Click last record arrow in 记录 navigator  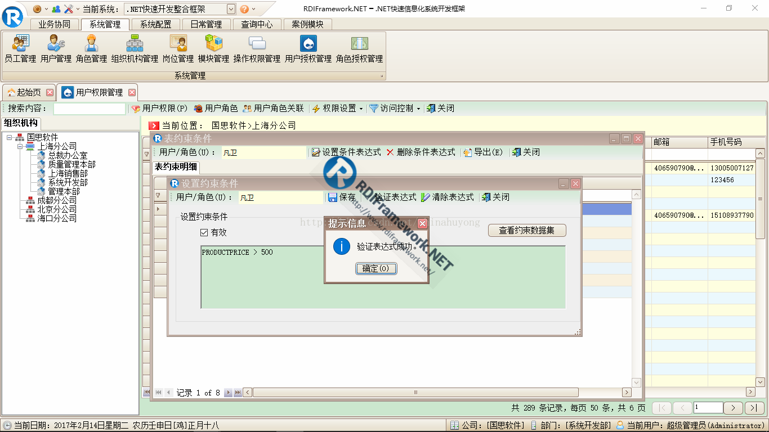click(238, 393)
